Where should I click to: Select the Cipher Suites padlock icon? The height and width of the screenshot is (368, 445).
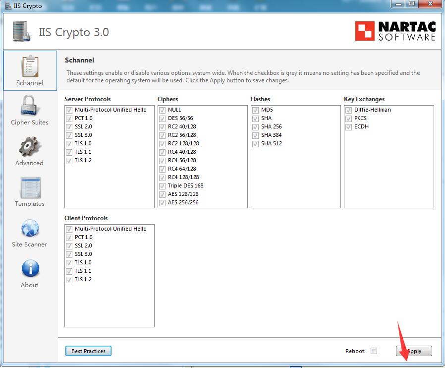(29, 108)
